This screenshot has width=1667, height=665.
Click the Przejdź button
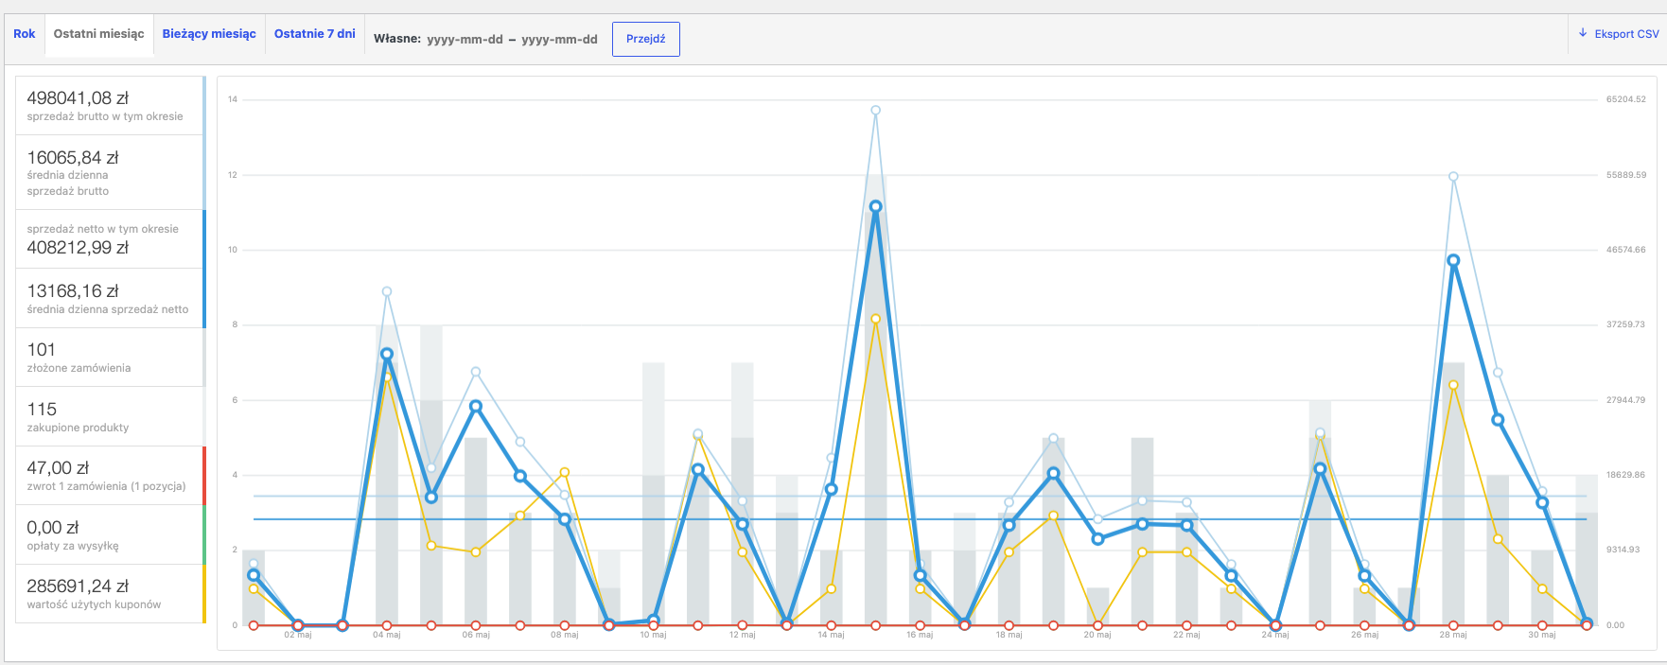tap(646, 39)
